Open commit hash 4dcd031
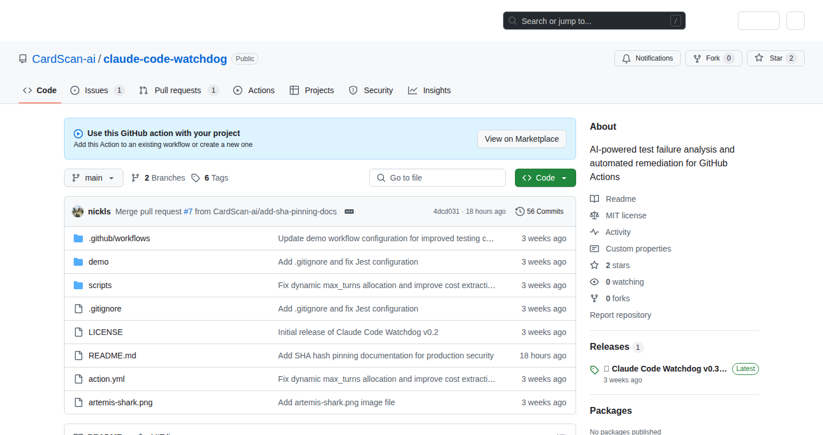The image size is (823, 435). click(446, 211)
